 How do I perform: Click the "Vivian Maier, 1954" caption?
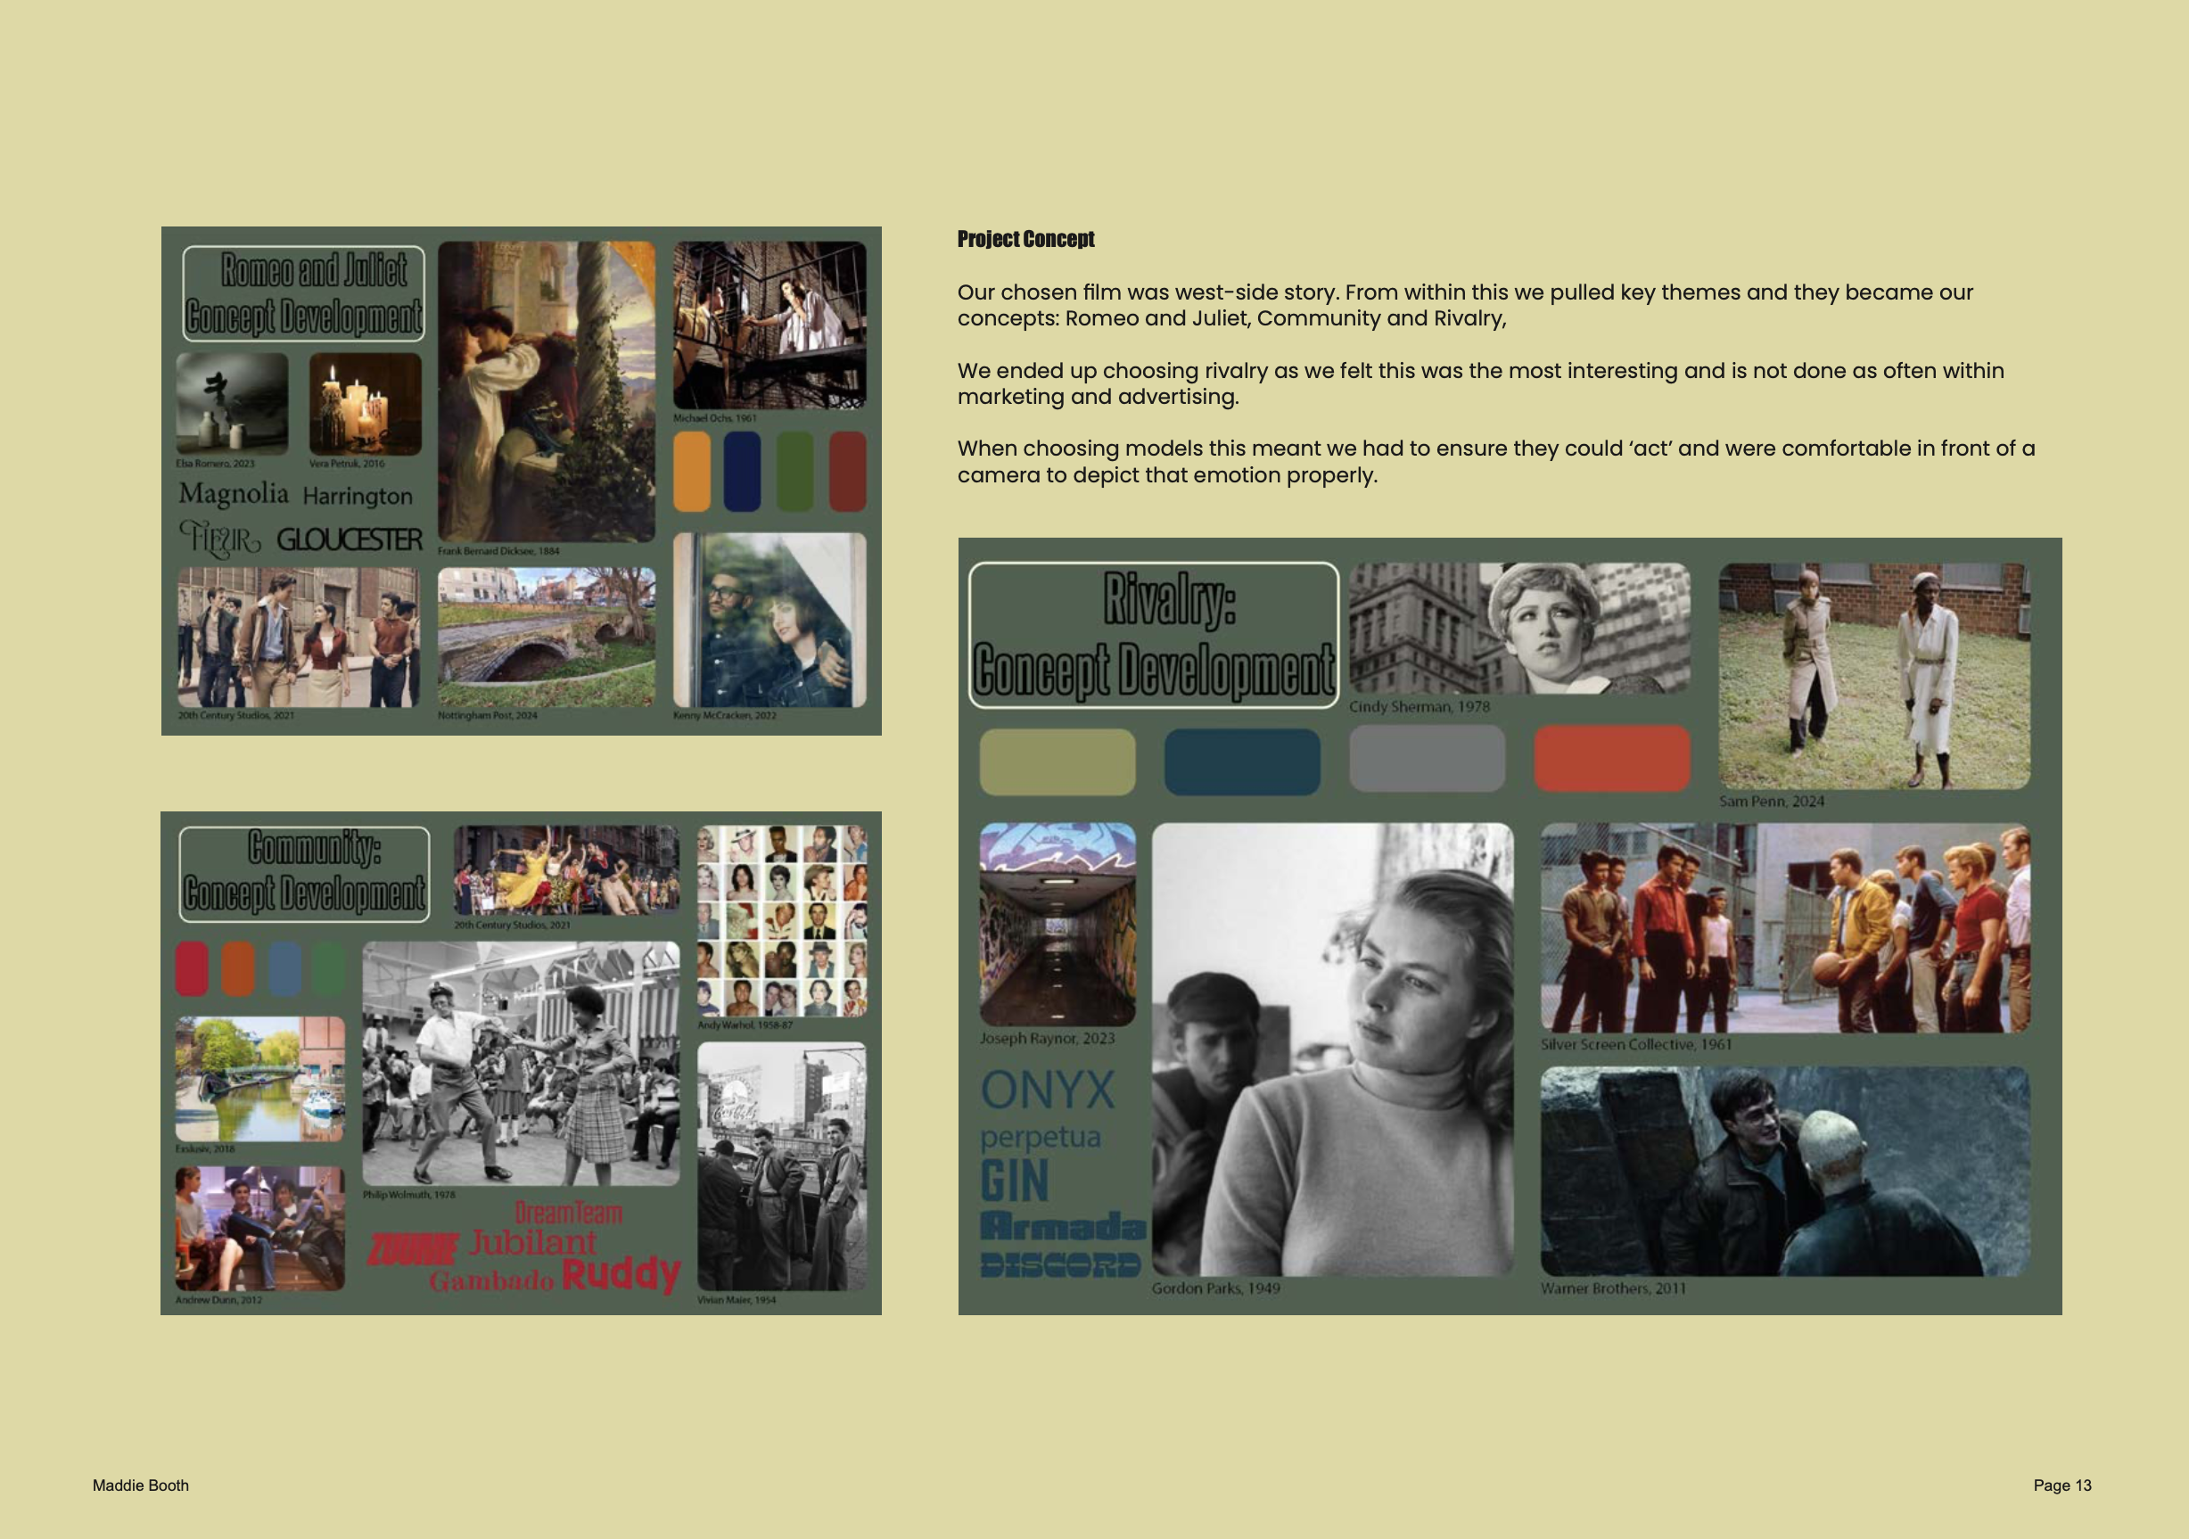coord(736,1300)
